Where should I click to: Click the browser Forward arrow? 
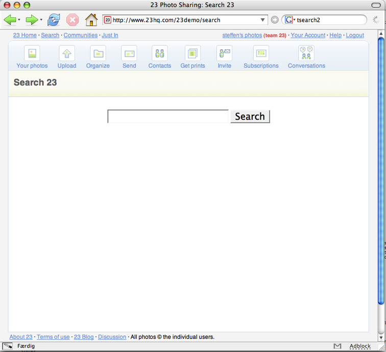pos(32,20)
